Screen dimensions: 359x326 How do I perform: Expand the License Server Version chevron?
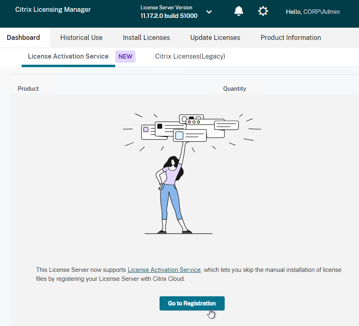[x=209, y=12]
